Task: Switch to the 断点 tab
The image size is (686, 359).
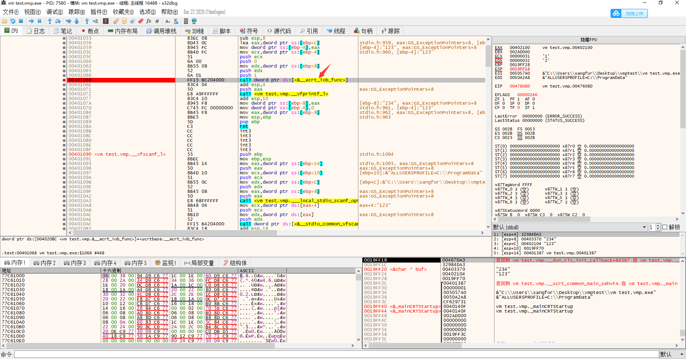Action: 90,31
